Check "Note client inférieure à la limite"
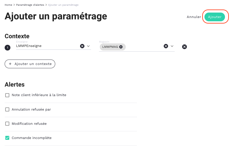This screenshot has width=237, height=148. [x=7, y=95]
